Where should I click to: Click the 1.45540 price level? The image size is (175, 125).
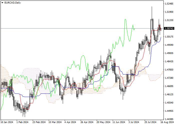(169, 103)
